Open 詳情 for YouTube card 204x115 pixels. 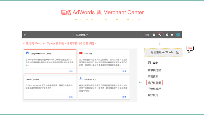(x=124, y=71)
